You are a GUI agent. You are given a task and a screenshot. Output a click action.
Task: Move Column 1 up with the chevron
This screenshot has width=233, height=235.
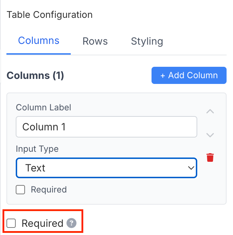click(x=210, y=111)
